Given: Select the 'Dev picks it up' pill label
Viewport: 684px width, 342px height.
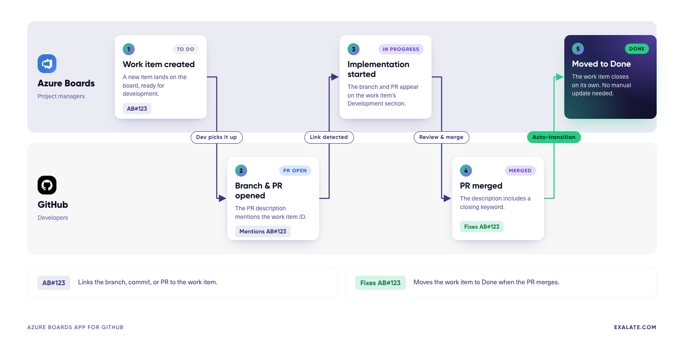Looking at the screenshot, I should coord(217,137).
